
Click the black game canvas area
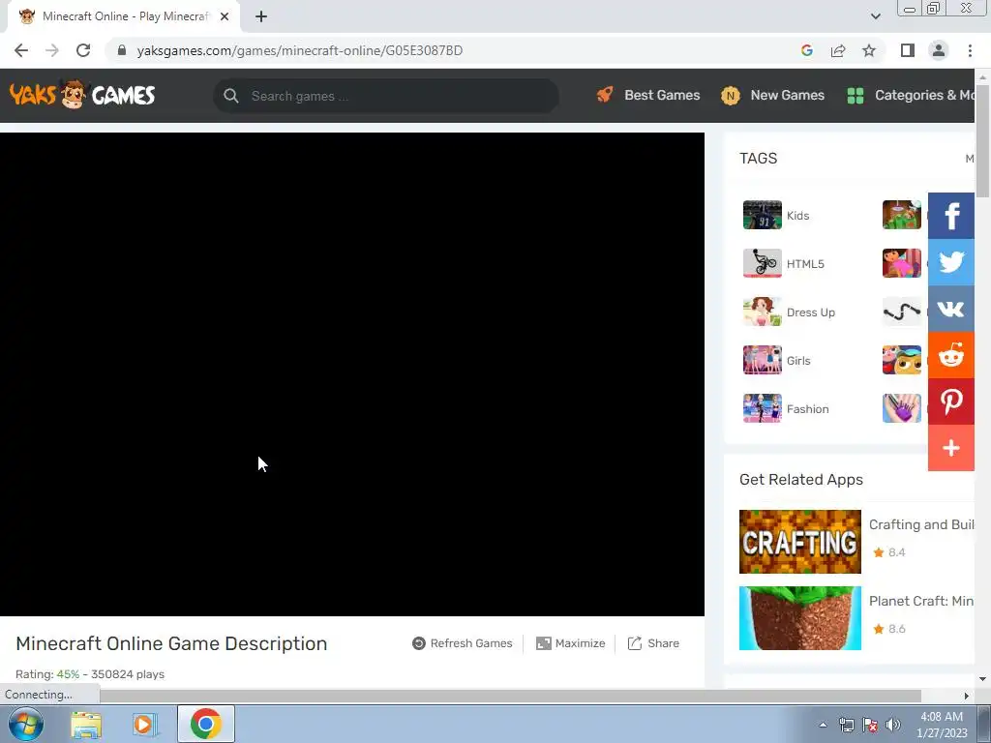pyautogui.click(x=352, y=374)
